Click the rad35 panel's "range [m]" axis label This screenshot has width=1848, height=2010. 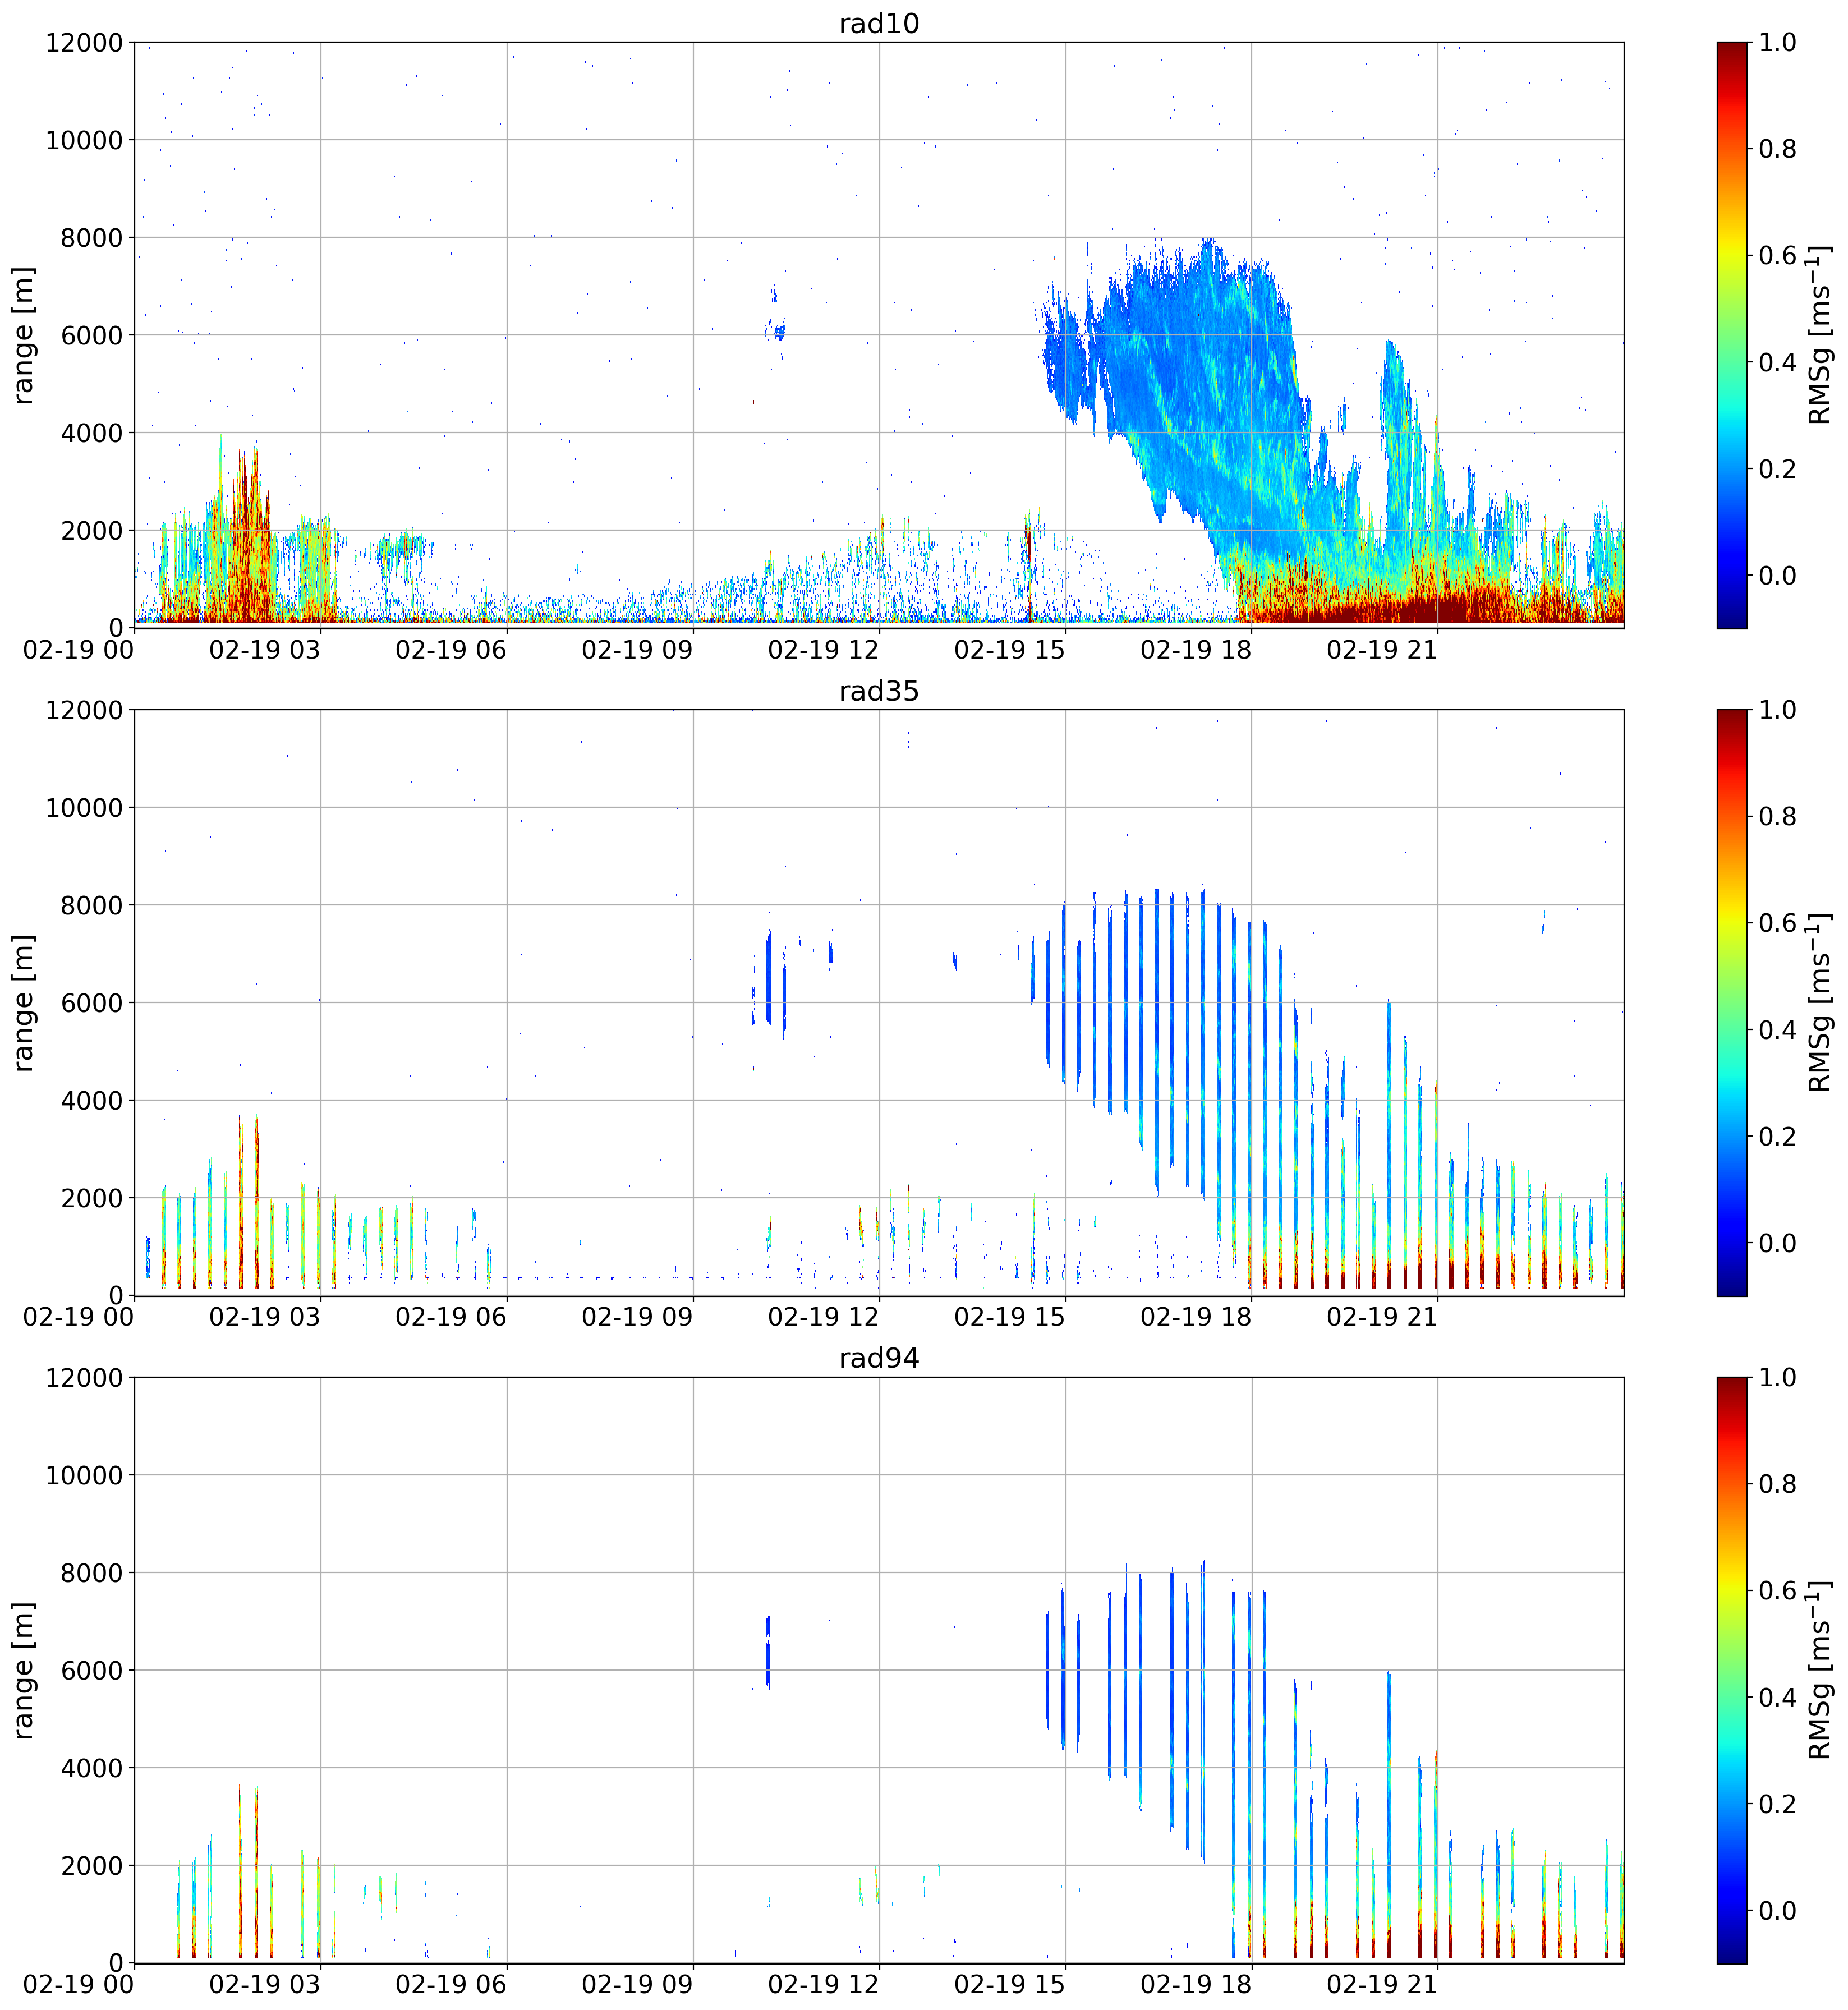tap(23, 1002)
